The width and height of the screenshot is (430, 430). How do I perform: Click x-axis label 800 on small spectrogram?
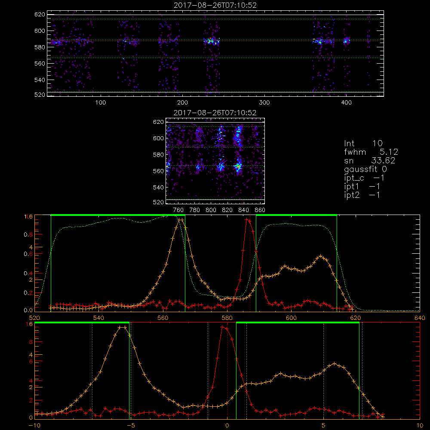coord(211,210)
